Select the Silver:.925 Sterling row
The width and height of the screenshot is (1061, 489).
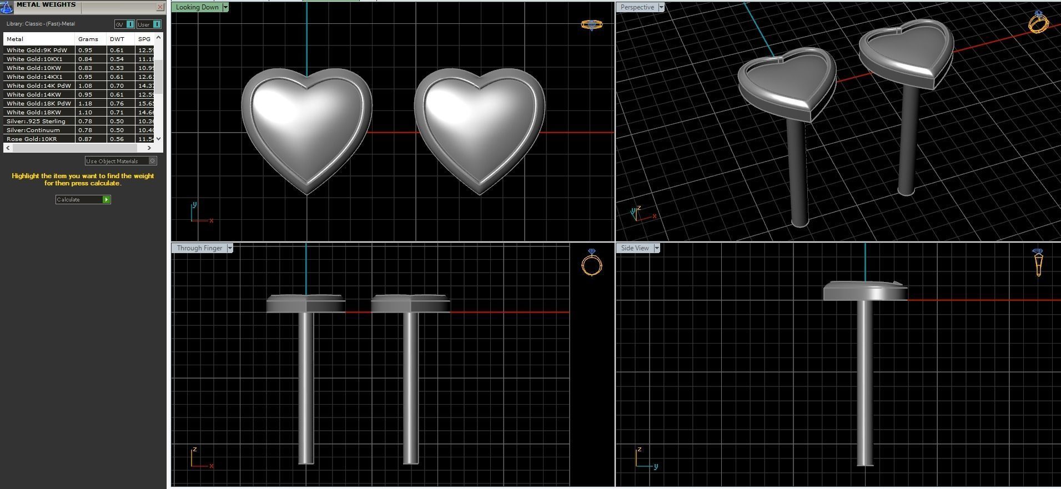(x=79, y=121)
